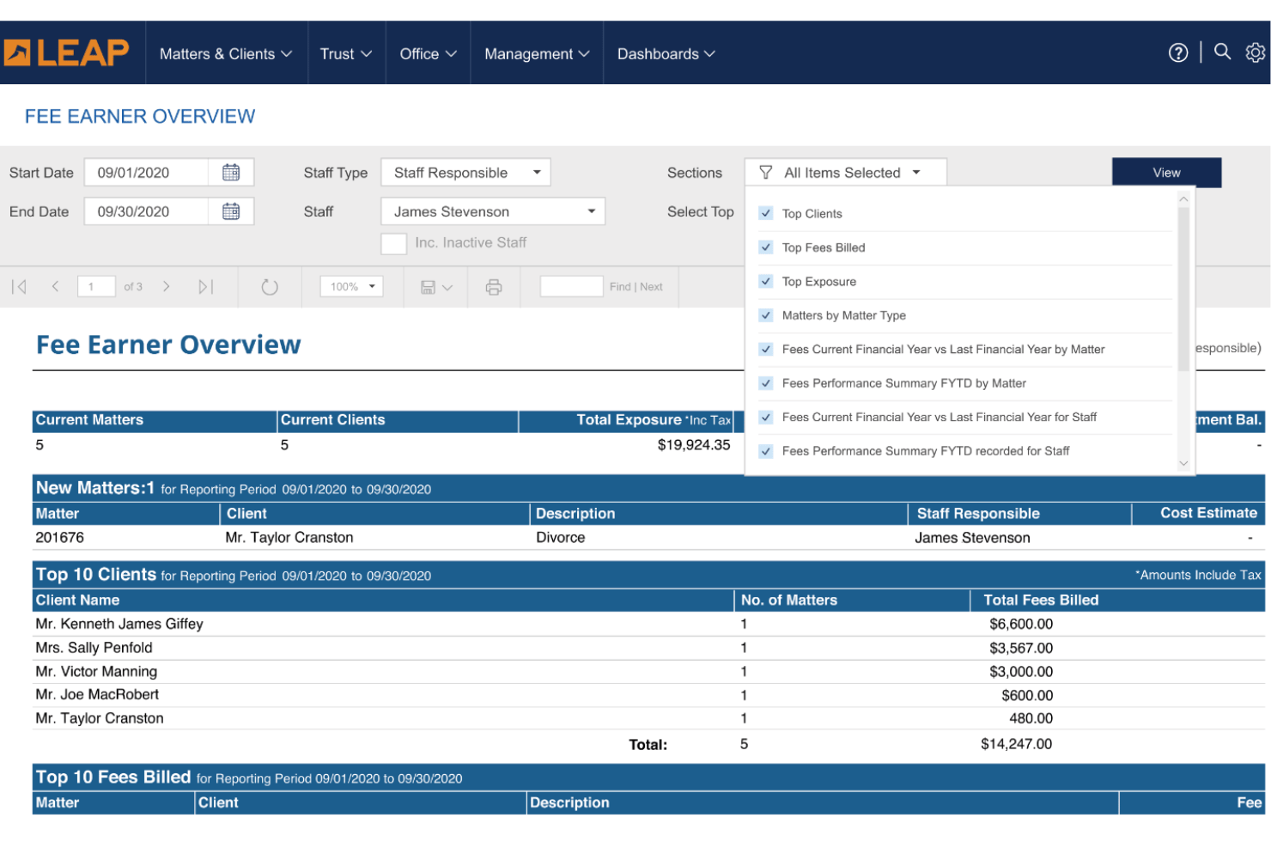Toggle Fees Performance Summary FYTD recorded for Staff
The width and height of the screenshot is (1271, 848).
point(766,451)
